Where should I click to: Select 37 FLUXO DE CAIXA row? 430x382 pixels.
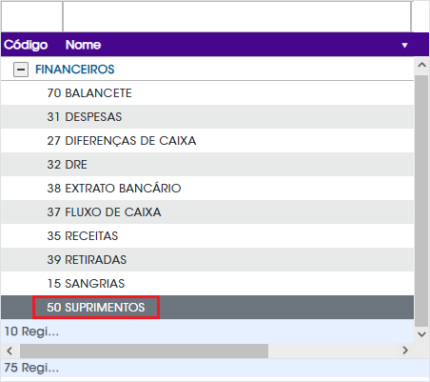207,212
